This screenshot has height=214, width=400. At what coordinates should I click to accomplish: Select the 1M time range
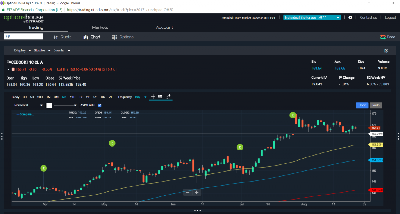[48, 97]
